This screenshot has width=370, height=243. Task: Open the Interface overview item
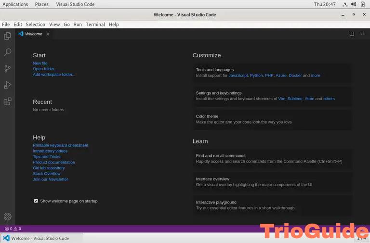click(x=272, y=182)
